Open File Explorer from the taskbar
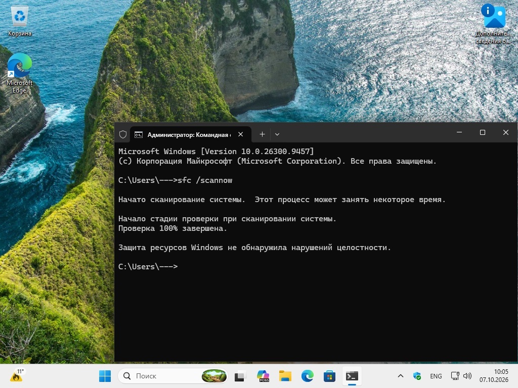This screenshot has width=518, height=388. pos(285,376)
